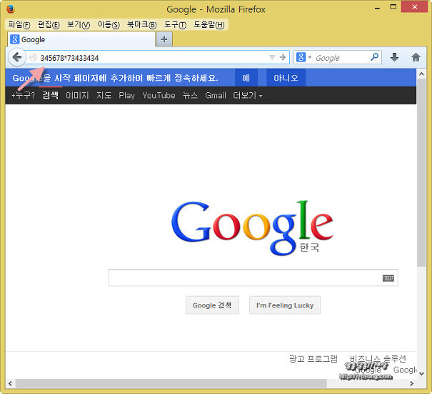The image size is (432, 394).
Task: Click the +누구? link
Action: [x=23, y=95]
